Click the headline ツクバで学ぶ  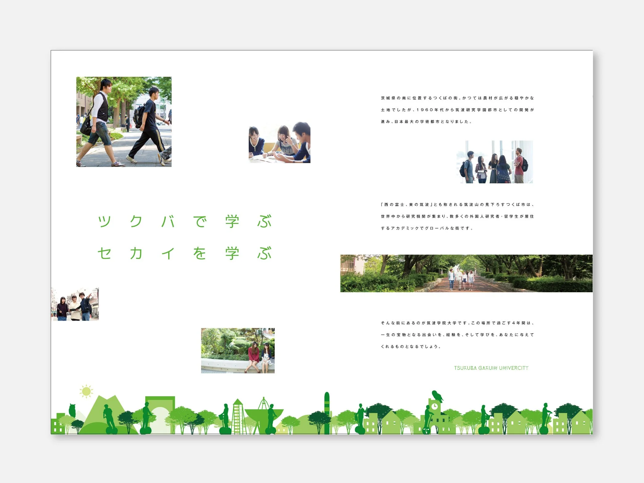click(185, 221)
